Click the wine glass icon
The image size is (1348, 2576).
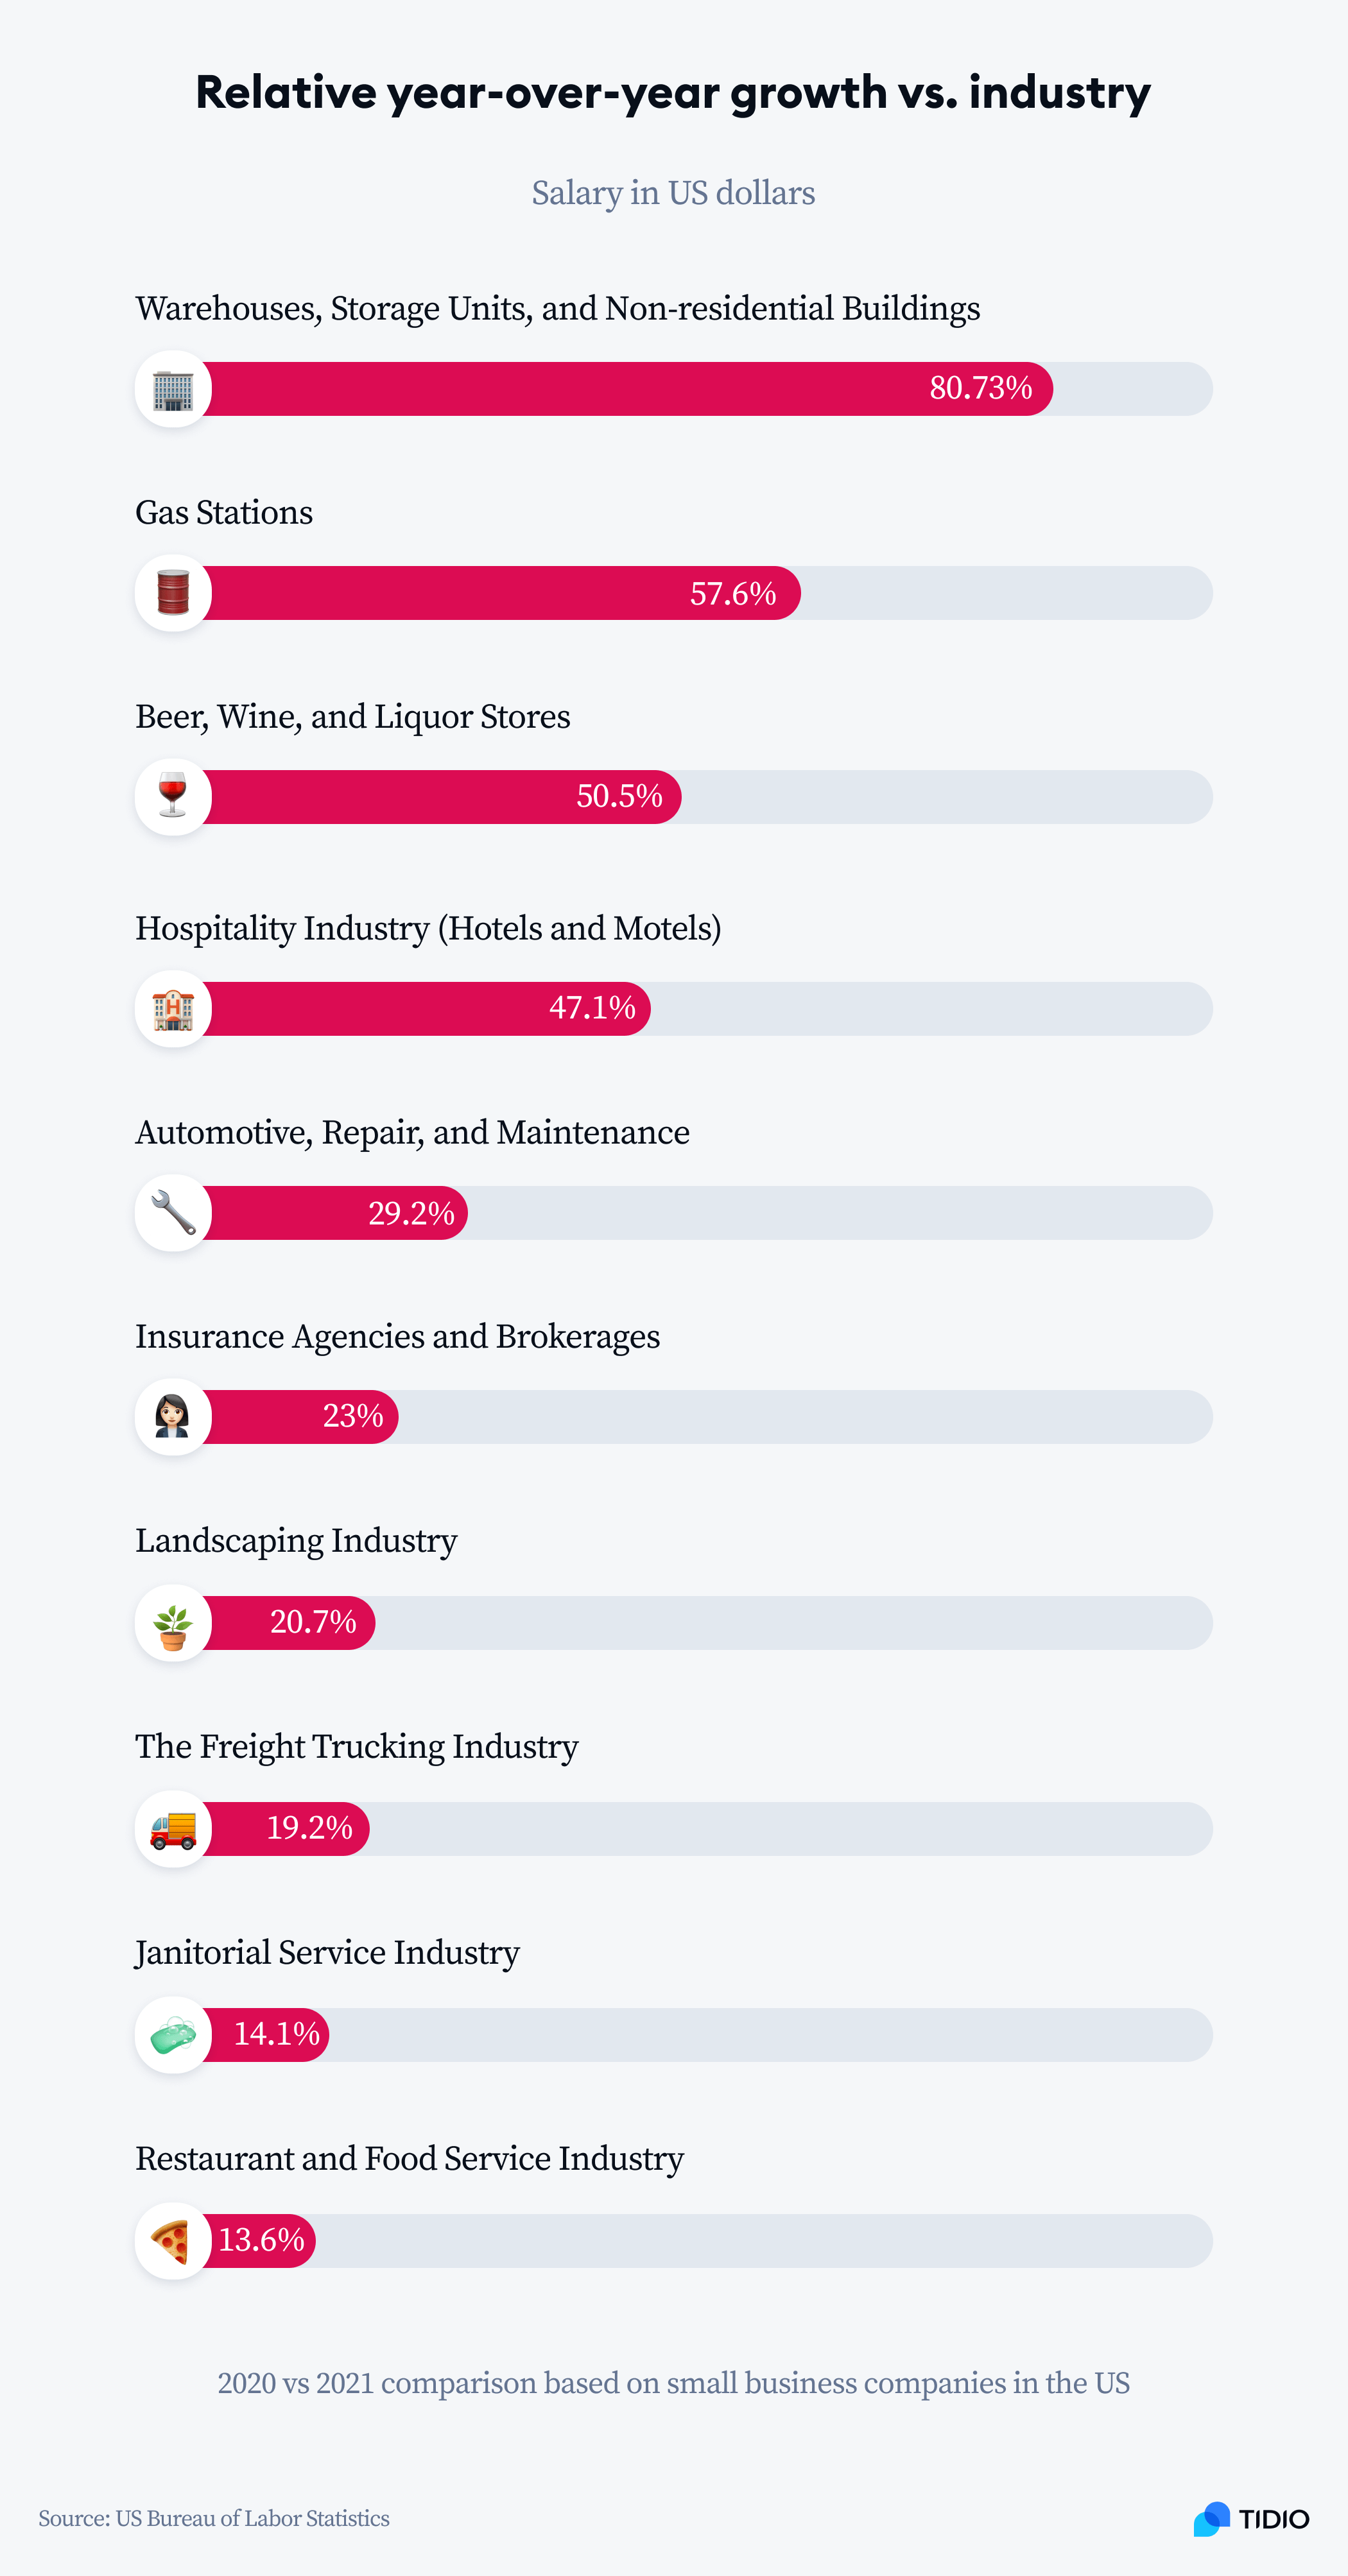coord(173,797)
